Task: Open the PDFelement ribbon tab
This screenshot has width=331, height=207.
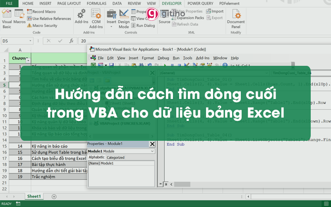Action: [229, 3]
